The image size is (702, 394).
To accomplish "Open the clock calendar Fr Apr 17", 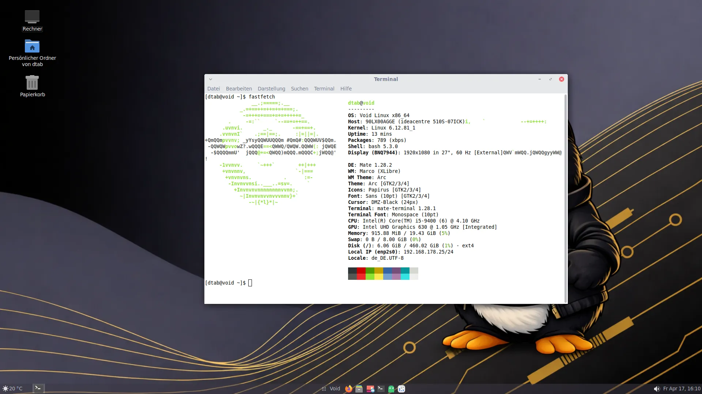I will click(682, 389).
